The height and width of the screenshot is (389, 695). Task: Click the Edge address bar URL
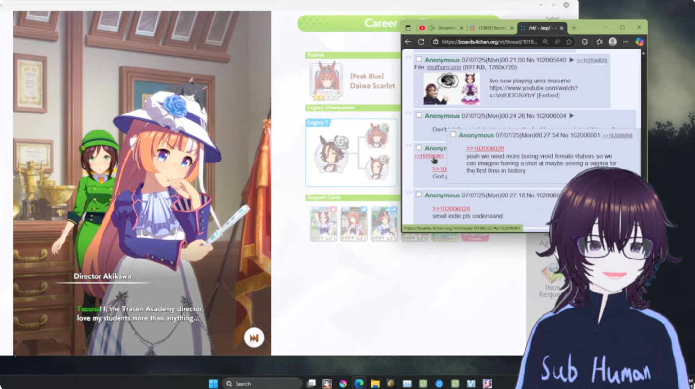489,42
